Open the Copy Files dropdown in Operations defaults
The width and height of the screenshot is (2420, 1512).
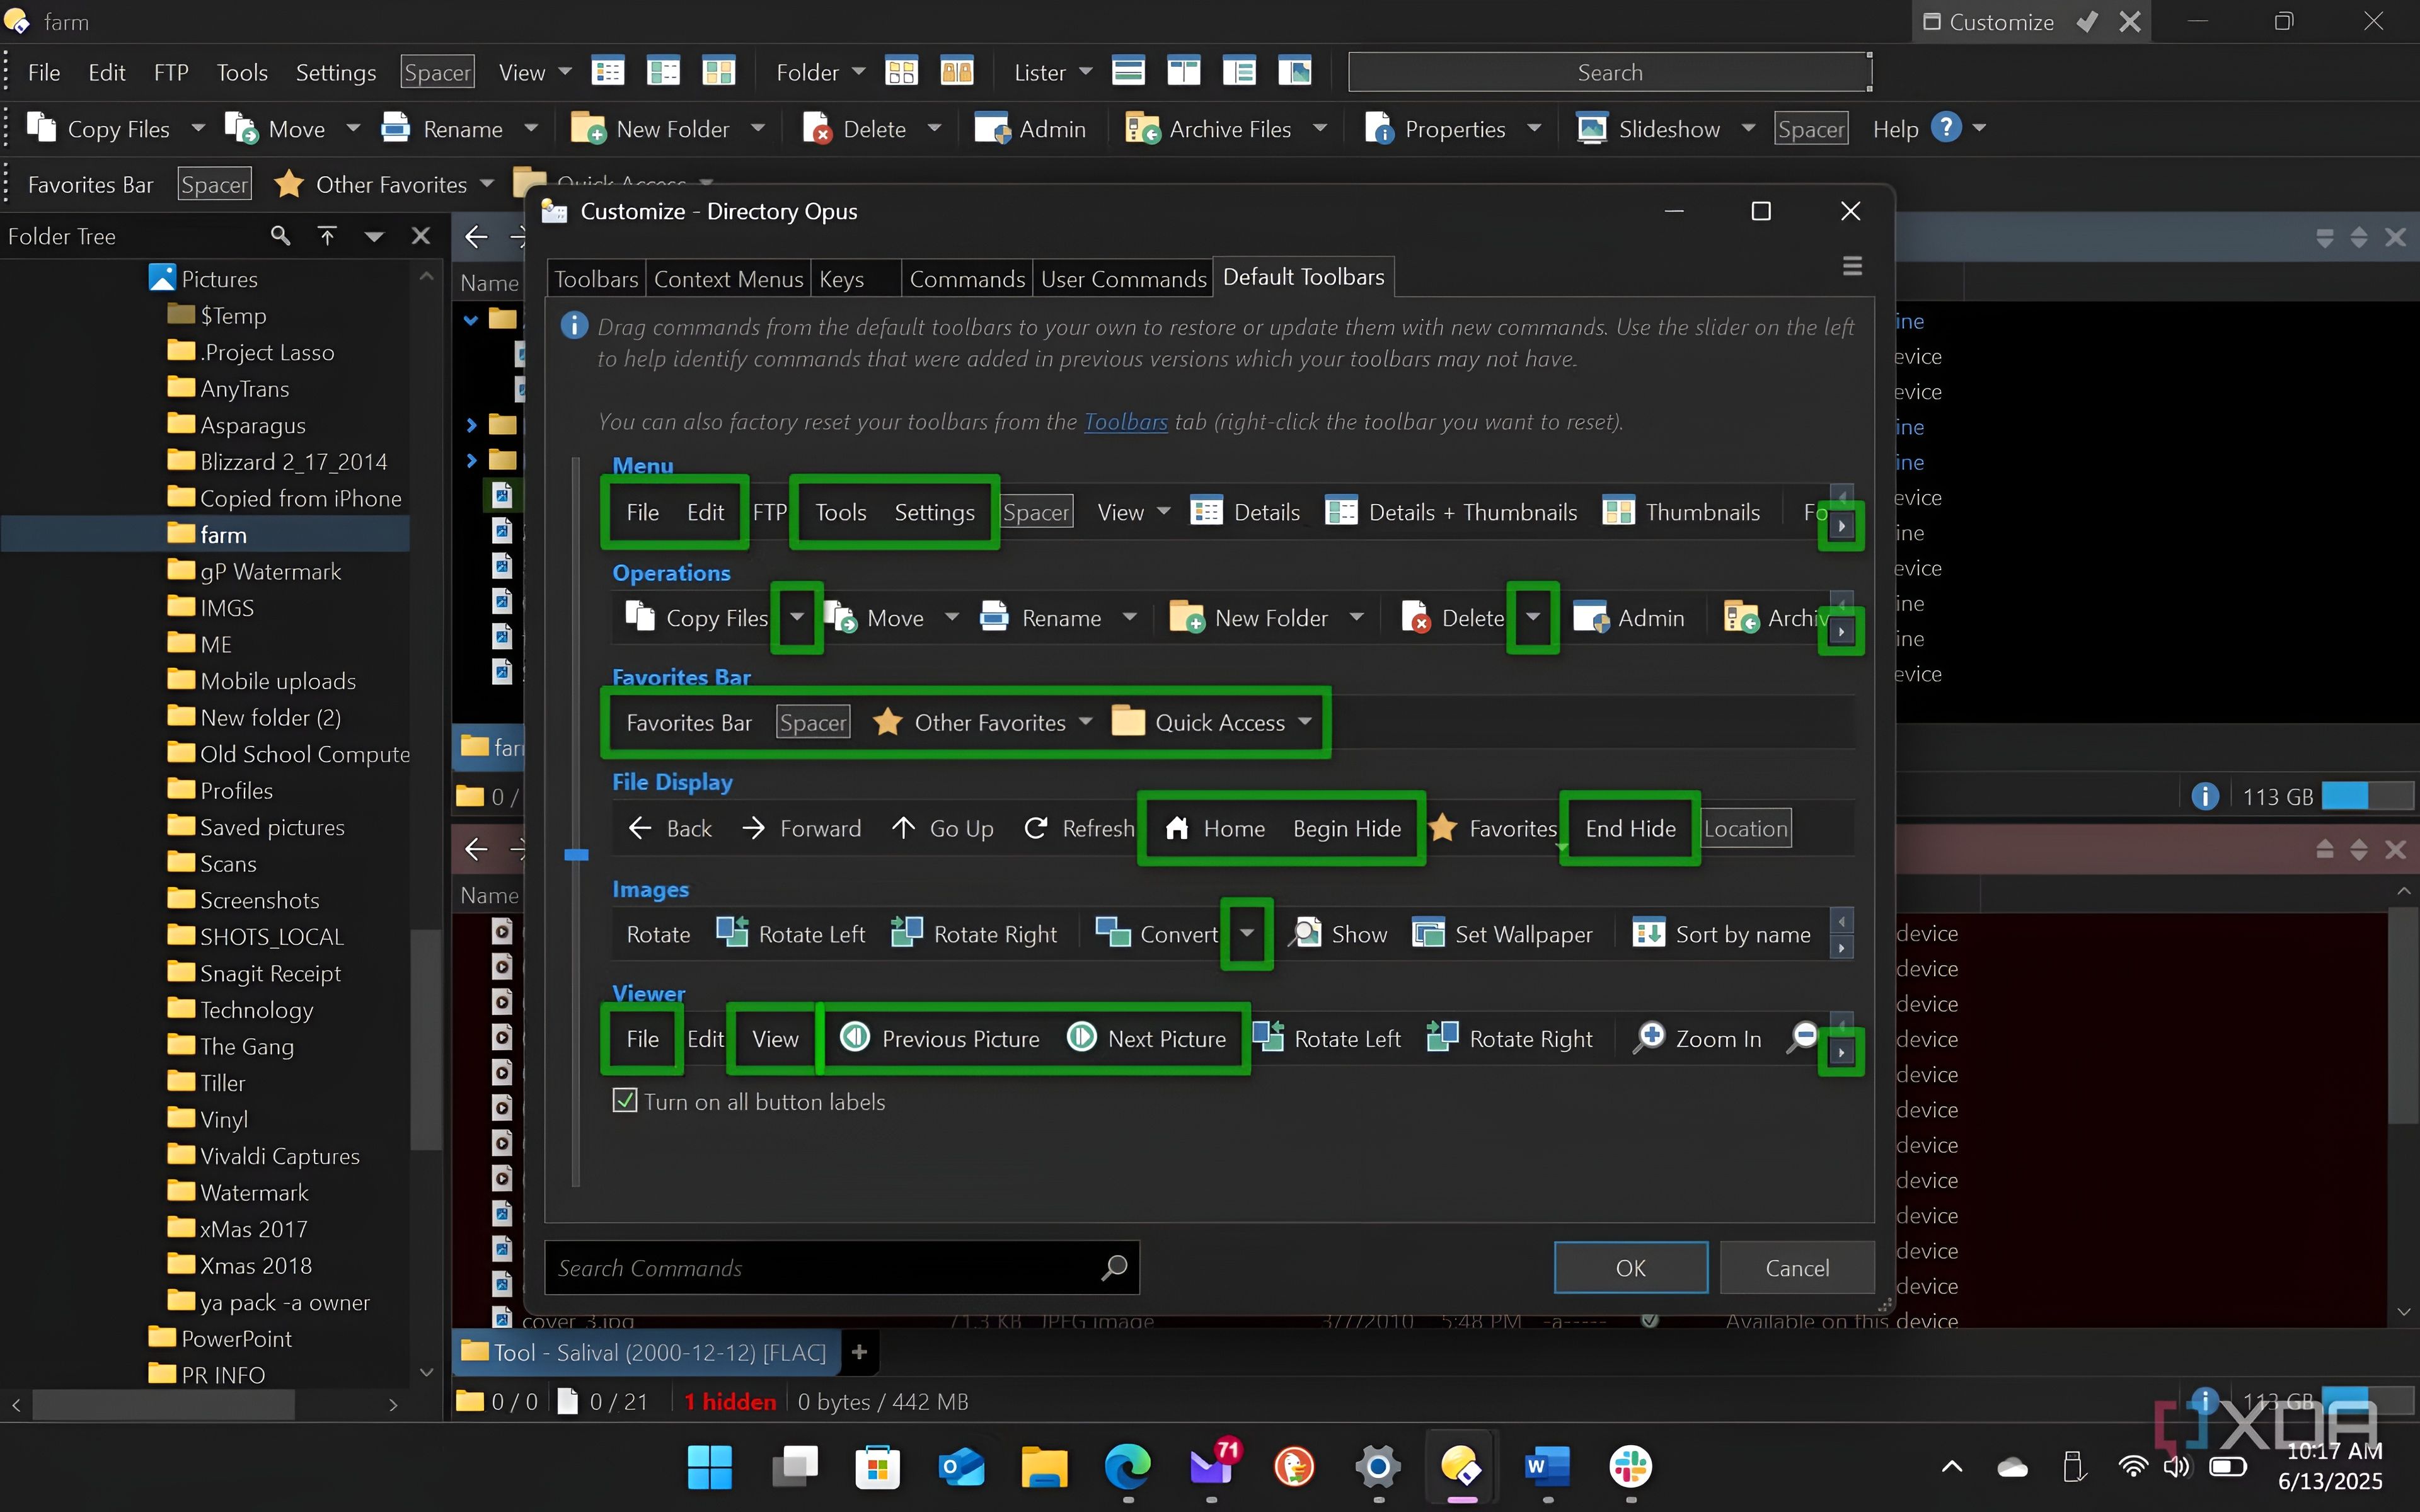click(x=797, y=617)
